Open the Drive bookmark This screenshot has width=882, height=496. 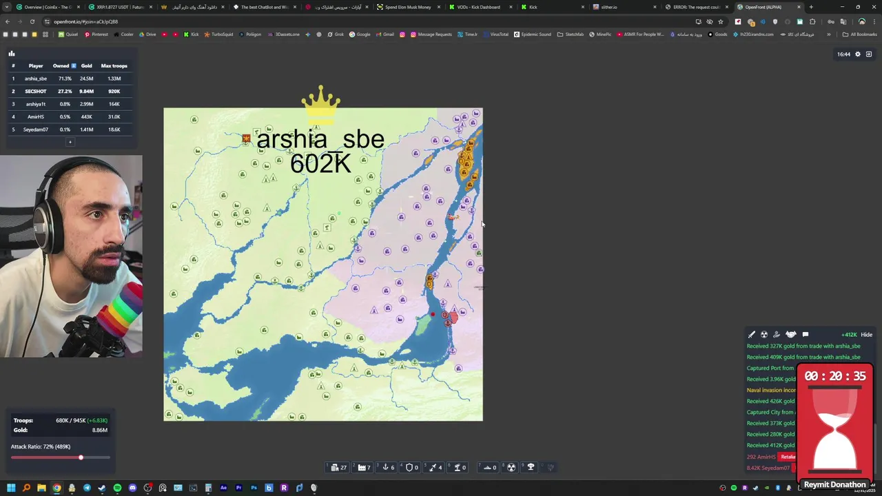coord(148,34)
